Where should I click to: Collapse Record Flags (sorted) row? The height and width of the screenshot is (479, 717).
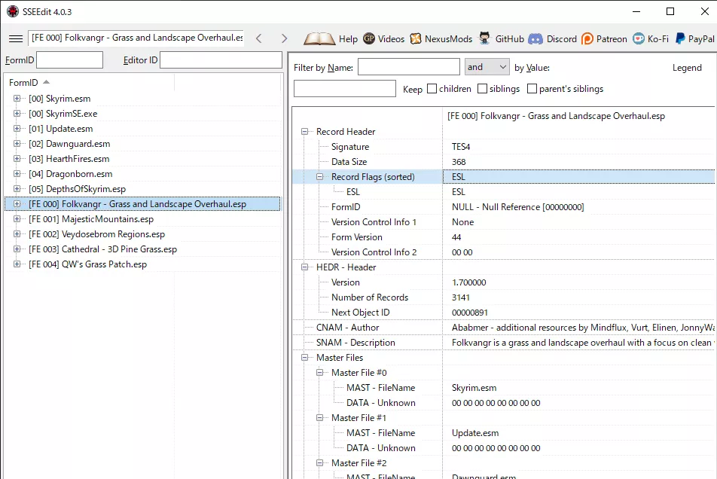[x=319, y=177]
